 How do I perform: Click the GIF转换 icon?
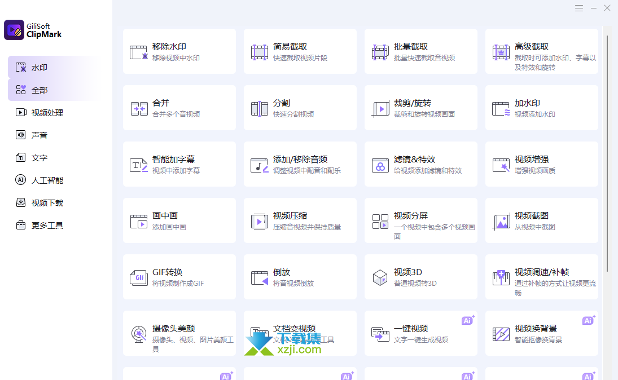pyautogui.click(x=139, y=277)
